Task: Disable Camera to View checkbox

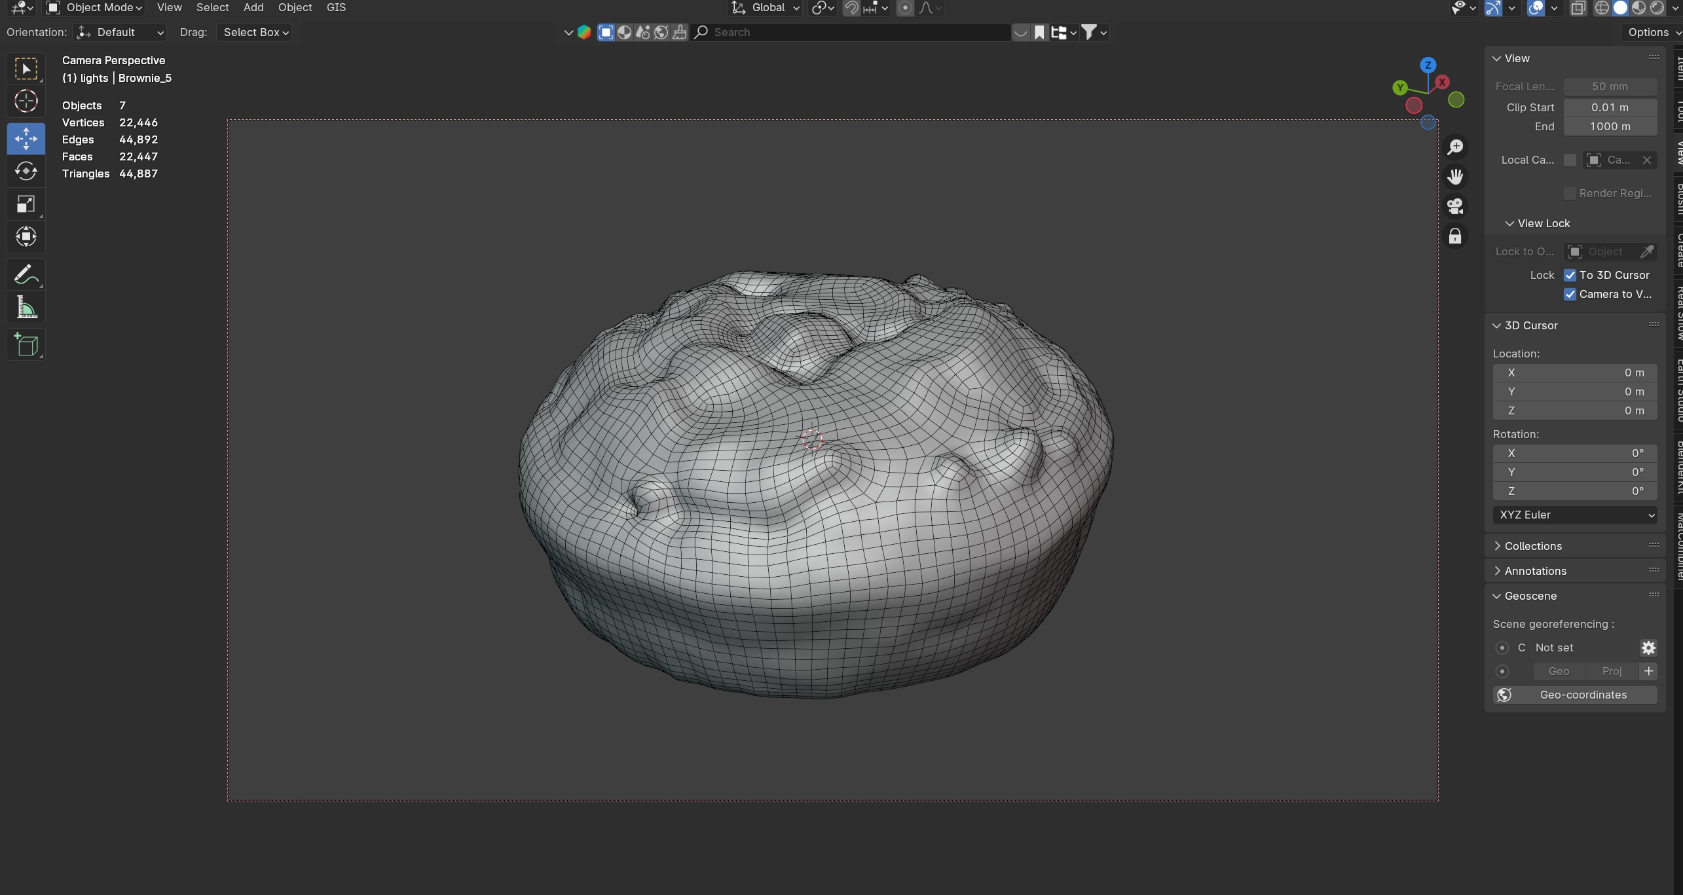Action: click(1570, 294)
